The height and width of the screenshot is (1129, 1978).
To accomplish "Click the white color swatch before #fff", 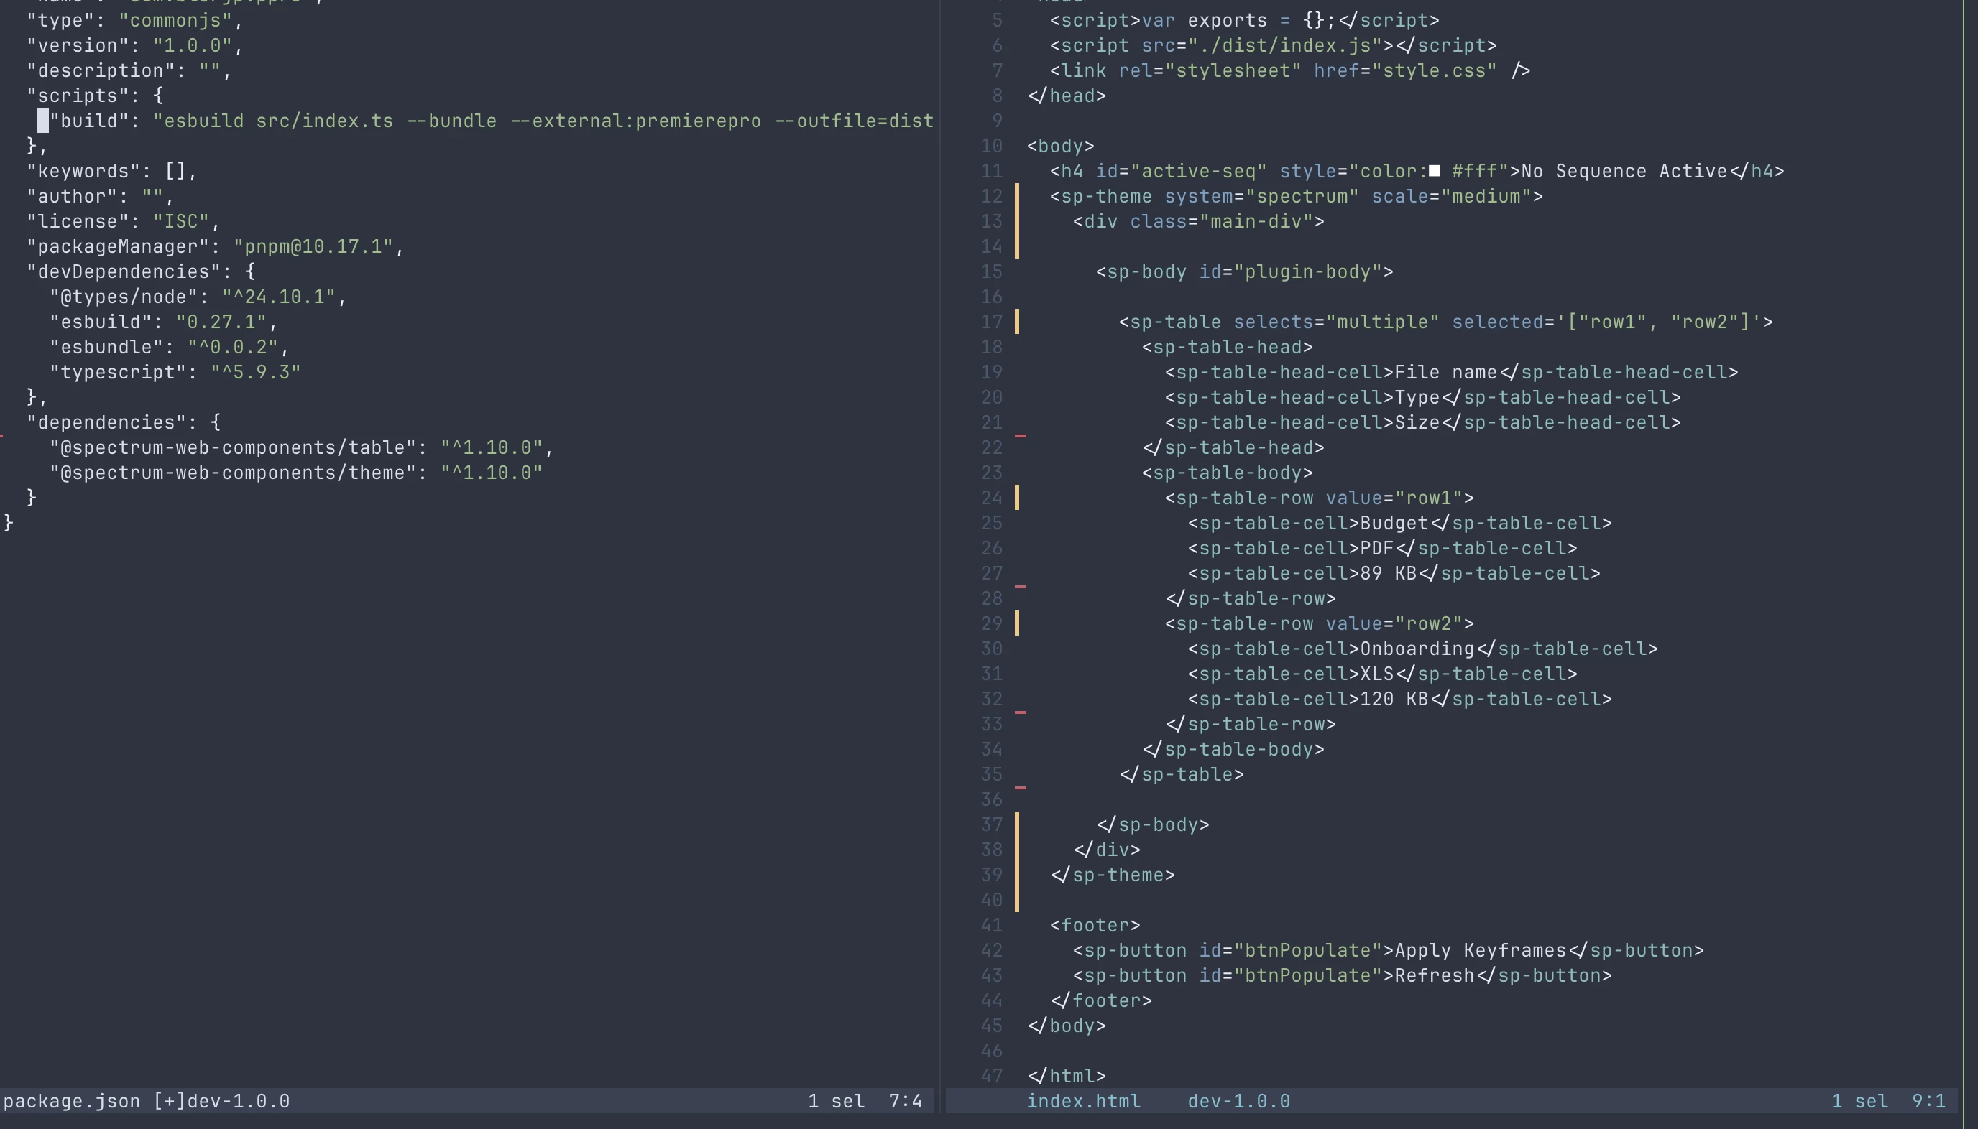I will tap(1435, 172).
